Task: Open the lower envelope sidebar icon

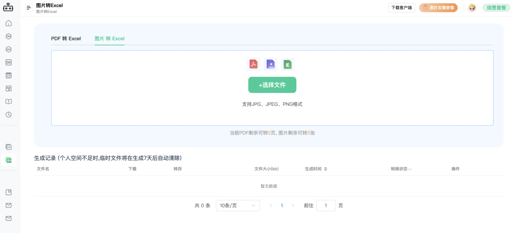Action: coord(9,218)
